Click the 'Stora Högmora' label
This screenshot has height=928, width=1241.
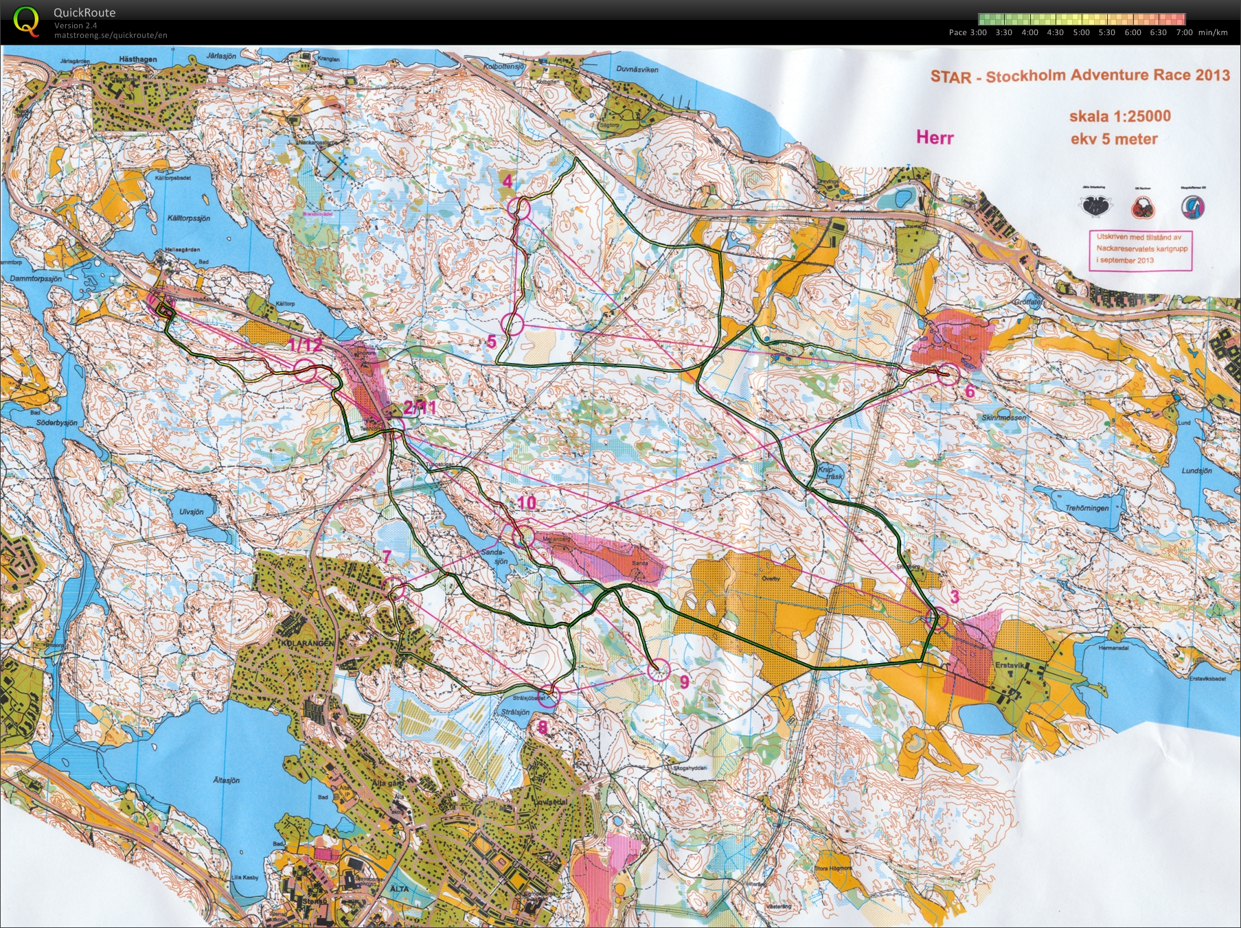pos(833,868)
